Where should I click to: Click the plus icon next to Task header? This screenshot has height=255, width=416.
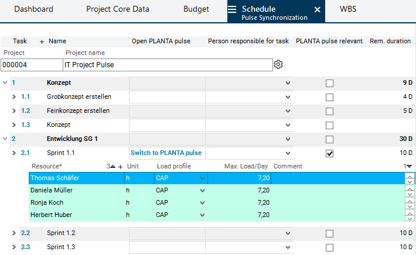(x=42, y=42)
